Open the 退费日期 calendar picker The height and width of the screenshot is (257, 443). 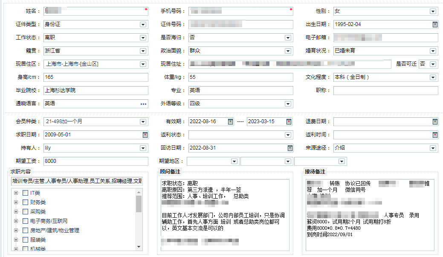(x=435, y=122)
